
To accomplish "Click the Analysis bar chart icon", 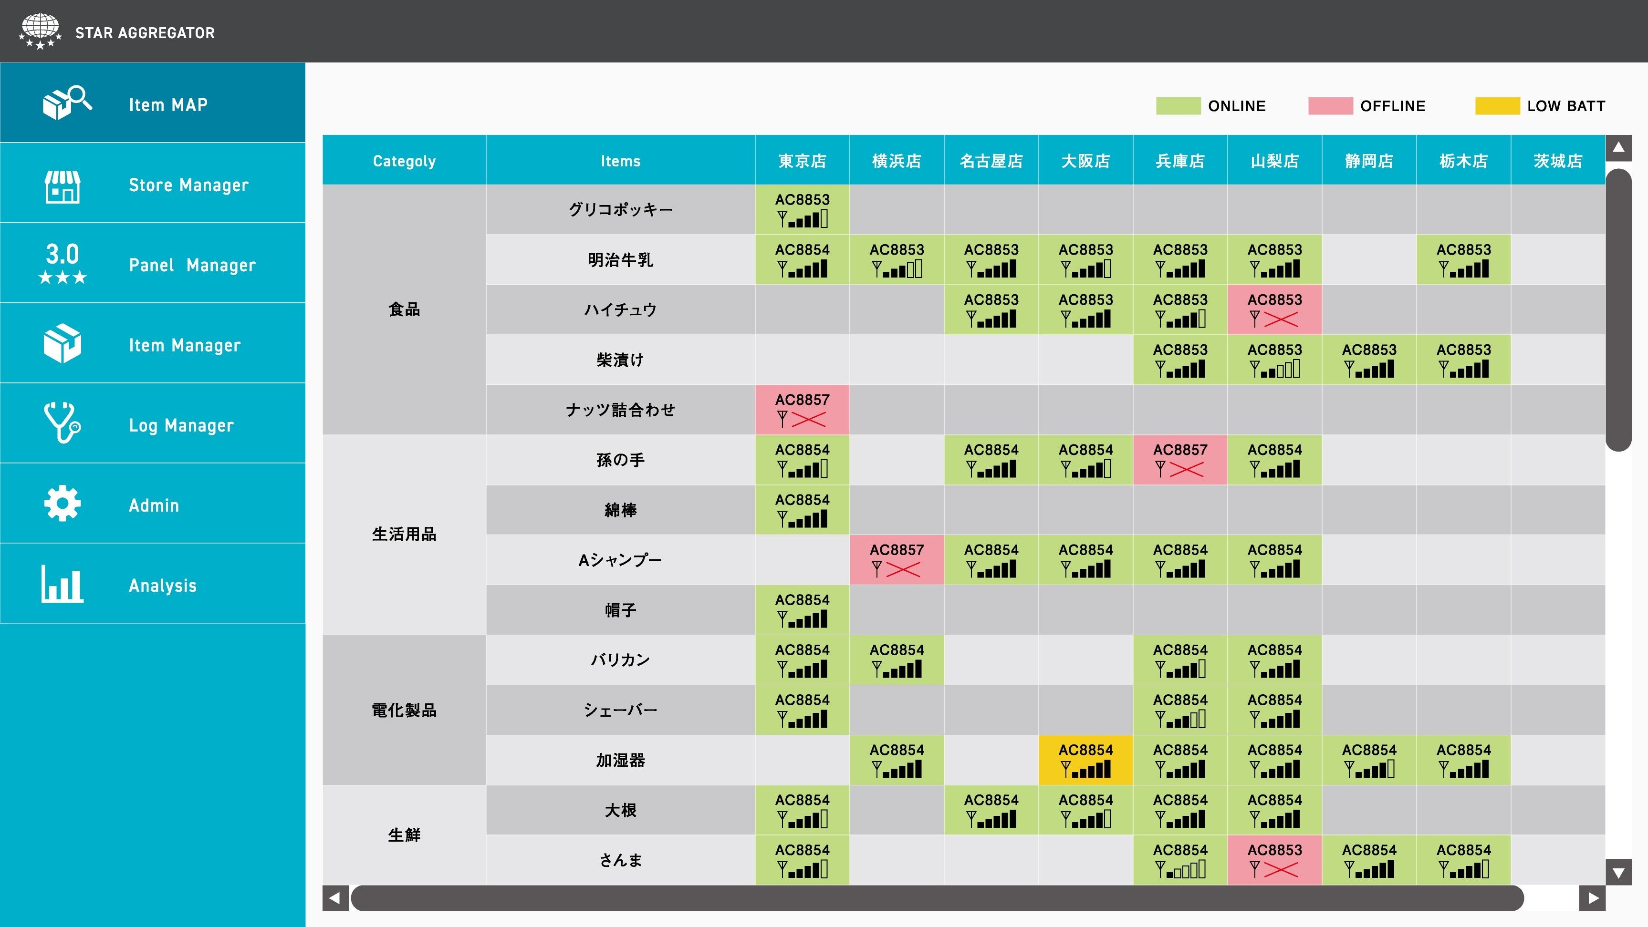I will [x=62, y=583].
